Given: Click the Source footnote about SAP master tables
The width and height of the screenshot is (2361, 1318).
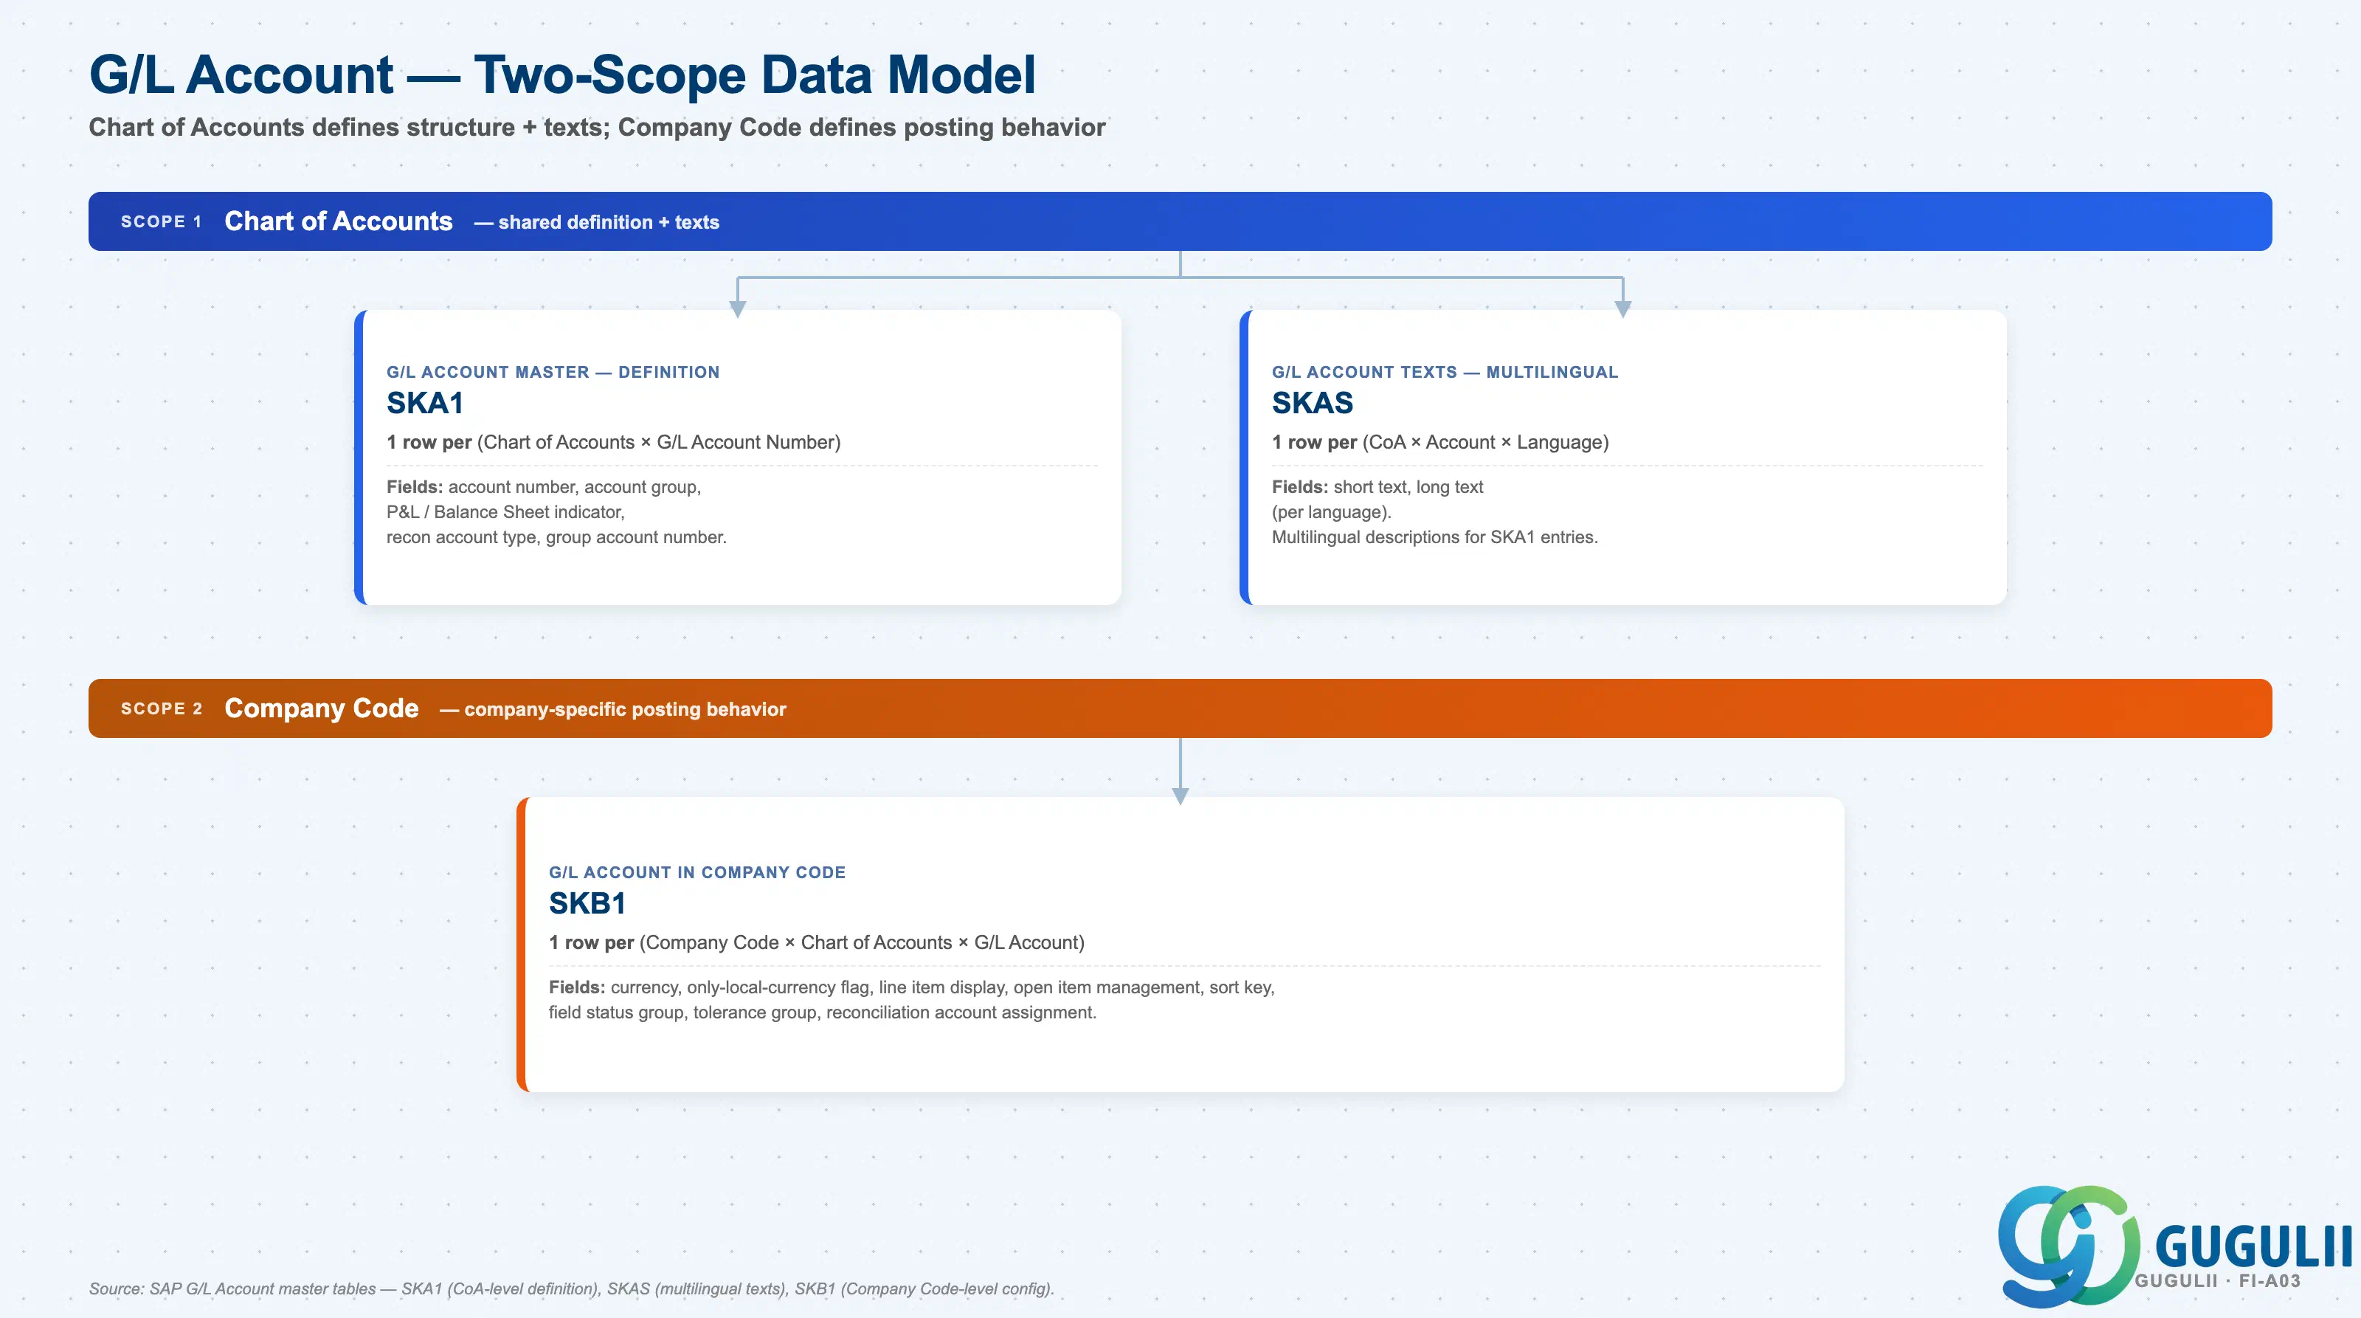Looking at the screenshot, I should pyautogui.click(x=571, y=1288).
